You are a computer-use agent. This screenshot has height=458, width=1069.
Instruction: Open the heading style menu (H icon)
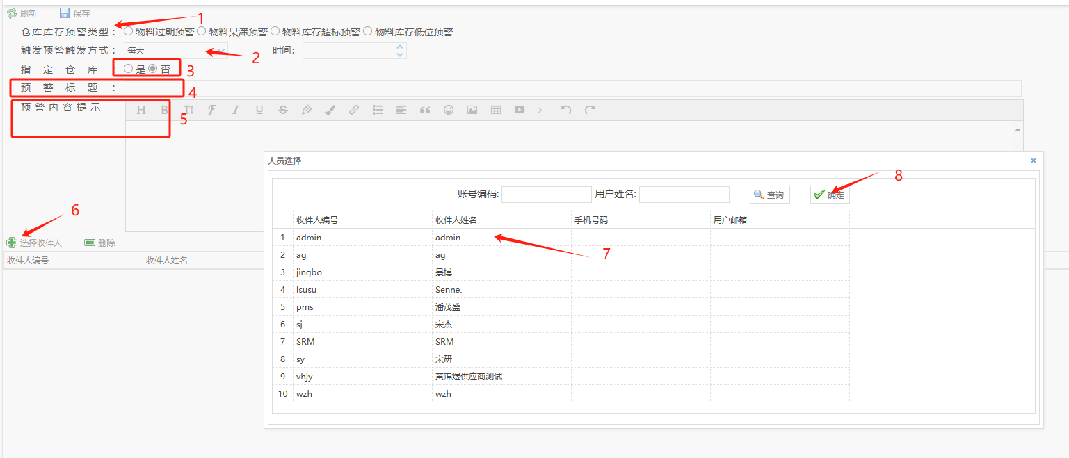[x=141, y=110]
